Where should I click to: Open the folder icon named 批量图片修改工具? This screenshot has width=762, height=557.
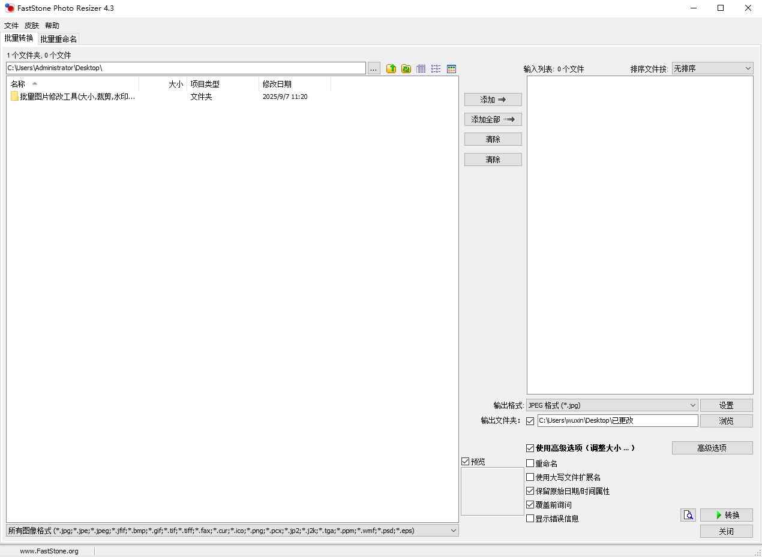tap(14, 97)
